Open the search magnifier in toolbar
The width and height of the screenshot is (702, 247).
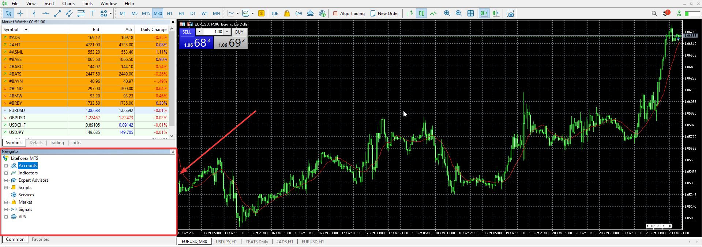[654, 13]
